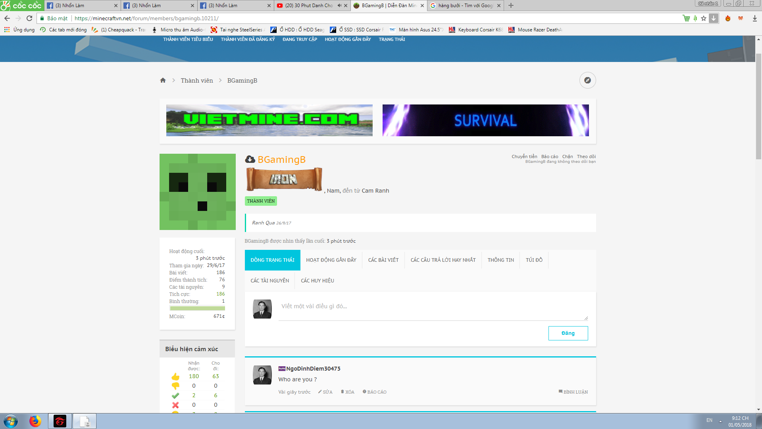Click the Cốc Cốc download arrow icon
The width and height of the screenshot is (762, 429).
click(x=714, y=18)
